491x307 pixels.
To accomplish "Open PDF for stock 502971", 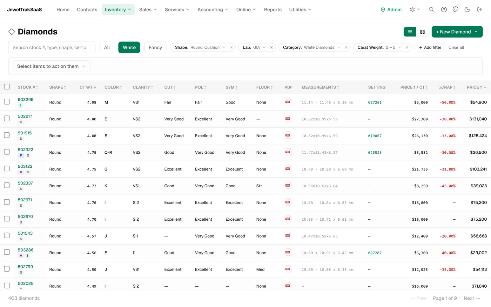I will 288,202.
